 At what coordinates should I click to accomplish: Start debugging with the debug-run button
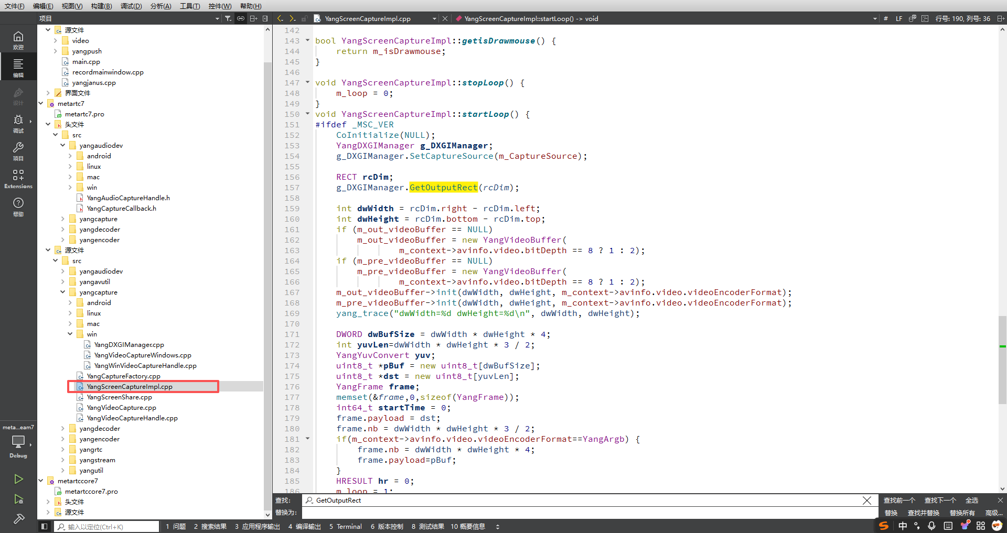[18, 499]
